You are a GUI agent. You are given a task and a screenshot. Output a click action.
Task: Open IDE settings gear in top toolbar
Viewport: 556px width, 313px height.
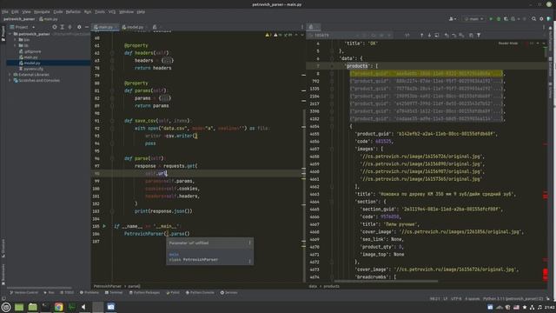point(541,19)
